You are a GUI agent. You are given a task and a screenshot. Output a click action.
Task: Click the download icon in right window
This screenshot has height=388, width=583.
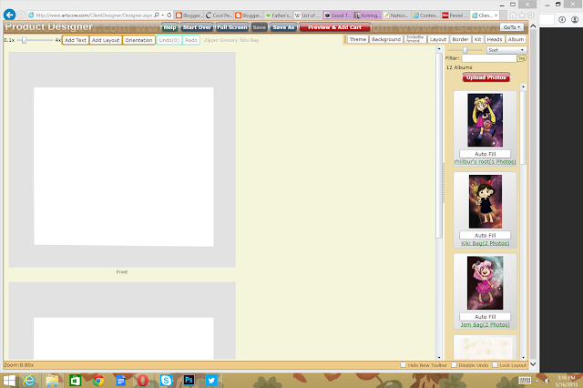click(x=562, y=19)
